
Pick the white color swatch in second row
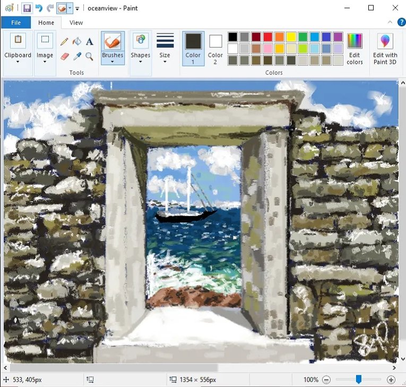pos(232,48)
